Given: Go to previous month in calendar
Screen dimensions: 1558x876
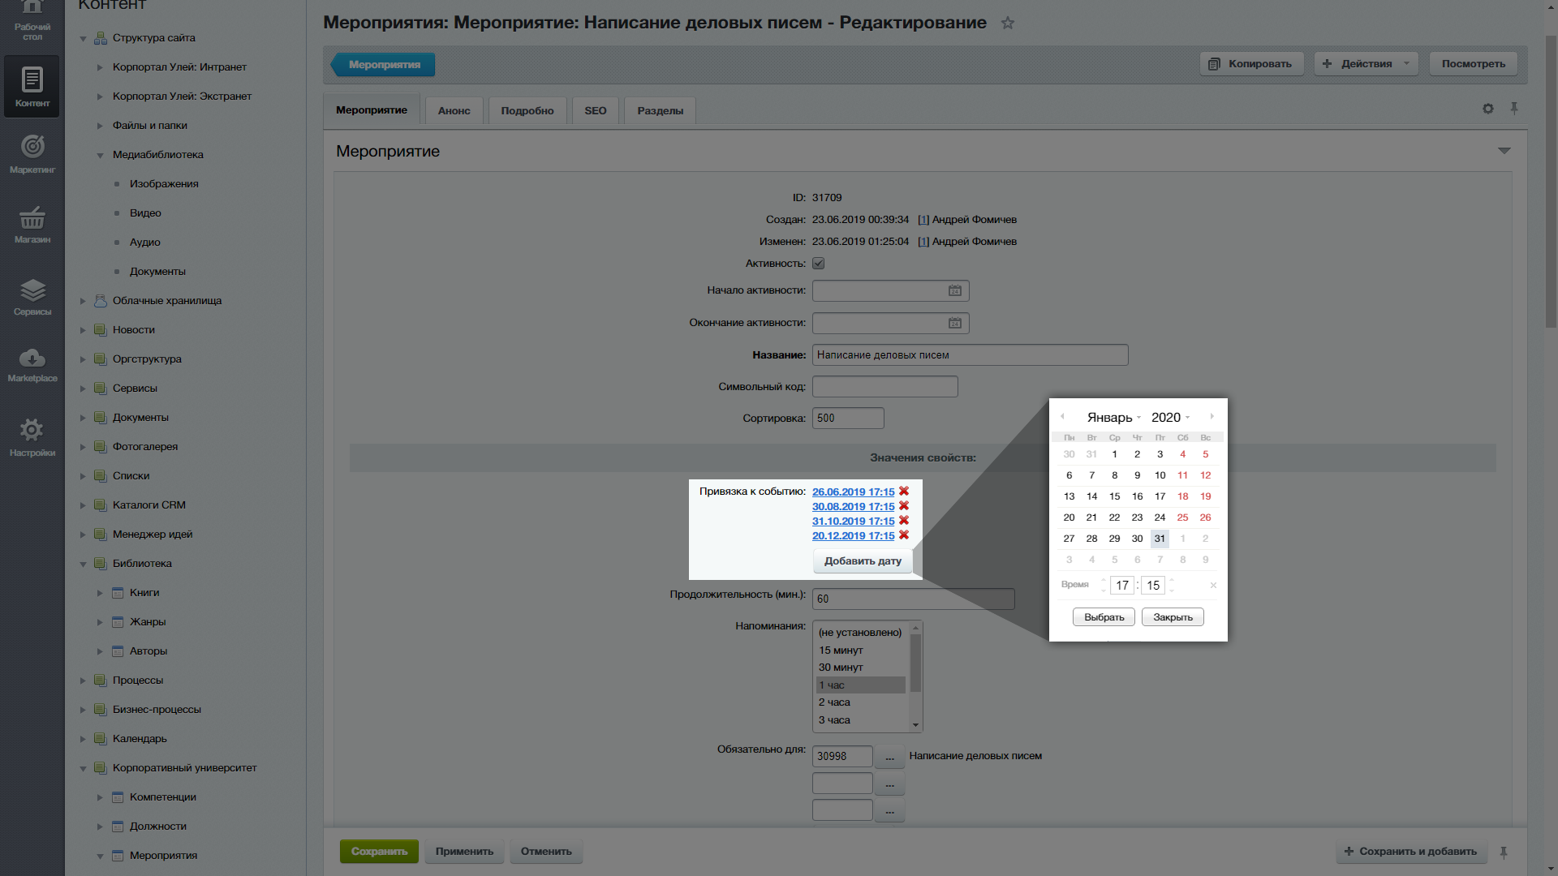Looking at the screenshot, I should [1062, 417].
